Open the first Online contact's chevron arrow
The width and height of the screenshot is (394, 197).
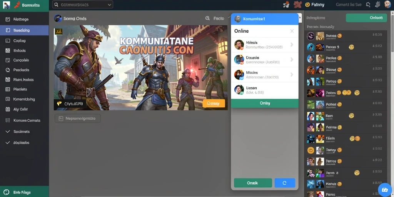[x=292, y=45]
